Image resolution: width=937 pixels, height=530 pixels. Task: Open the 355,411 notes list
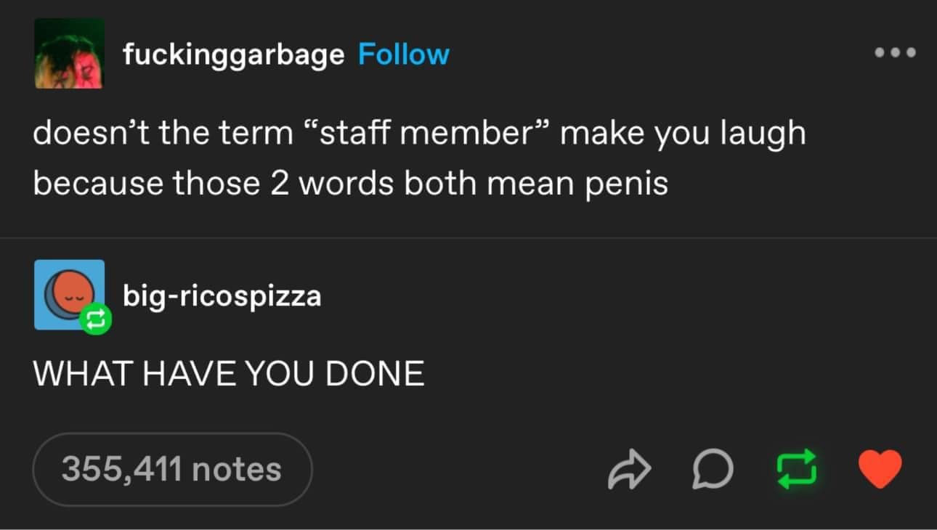click(172, 469)
